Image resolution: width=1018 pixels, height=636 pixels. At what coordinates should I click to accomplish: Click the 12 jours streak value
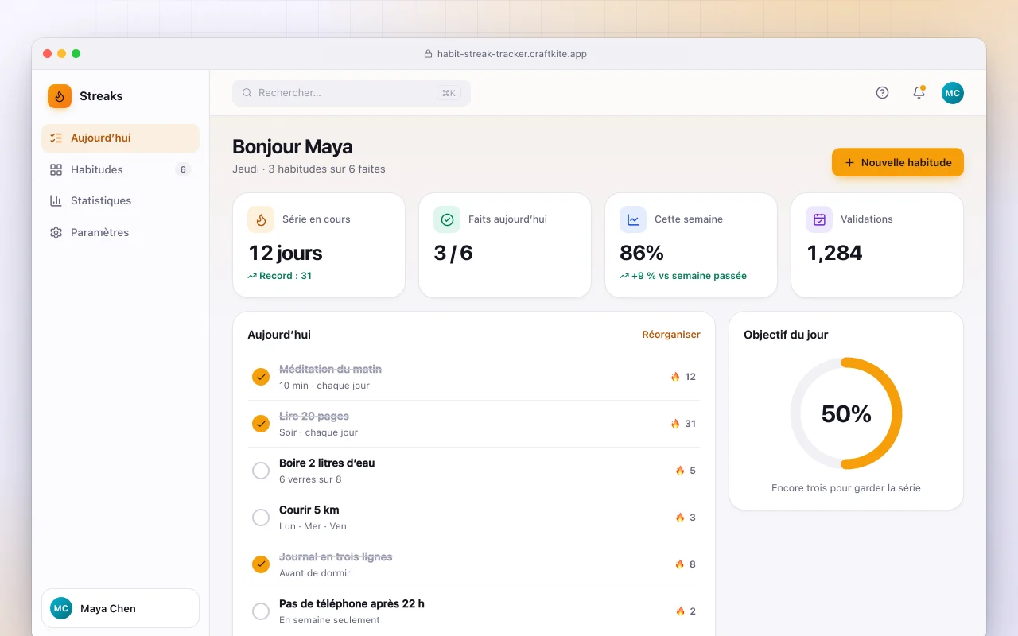coord(286,253)
